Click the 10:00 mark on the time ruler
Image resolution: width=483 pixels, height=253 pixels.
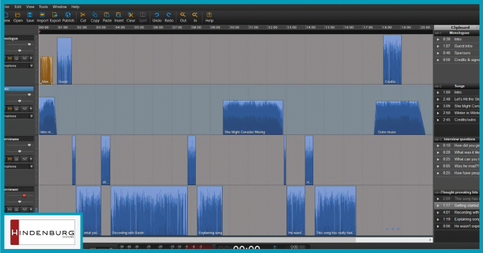click(x=234, y=28)
